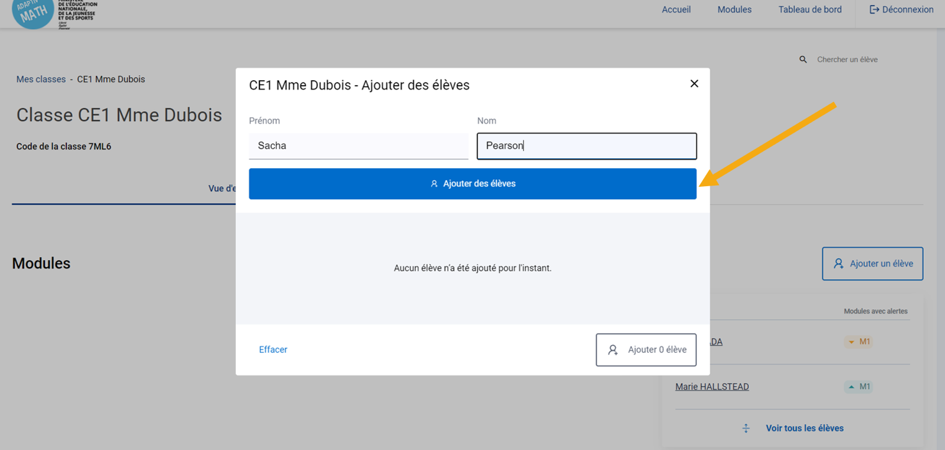
Task: Open the Accueil menu item
Action: (x=676, y=9)
